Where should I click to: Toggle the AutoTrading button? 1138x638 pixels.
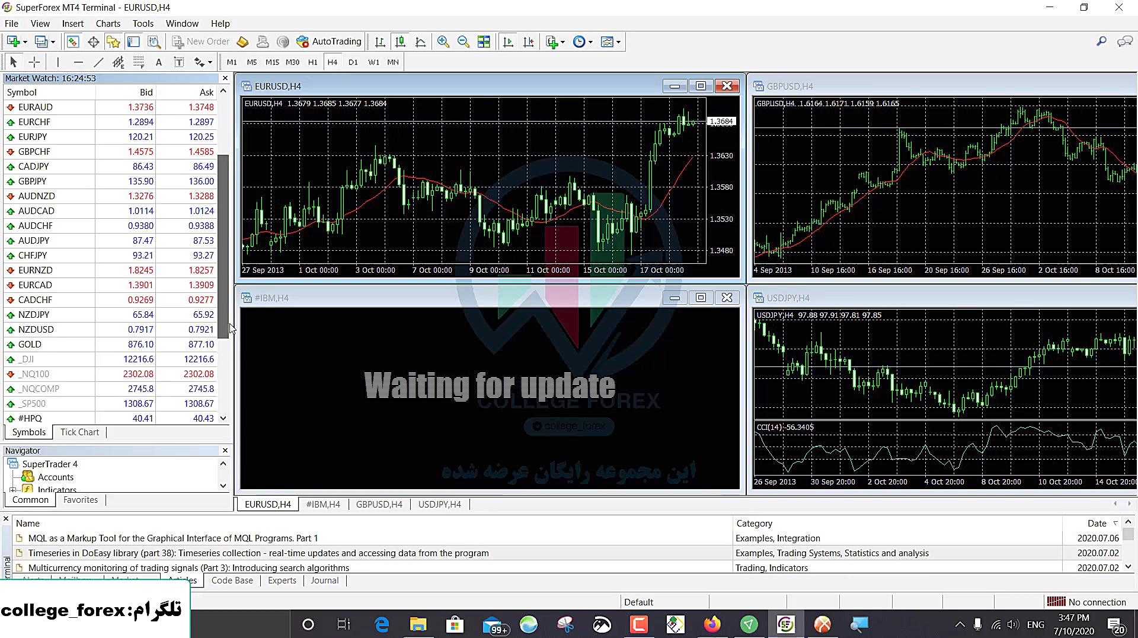329,42
